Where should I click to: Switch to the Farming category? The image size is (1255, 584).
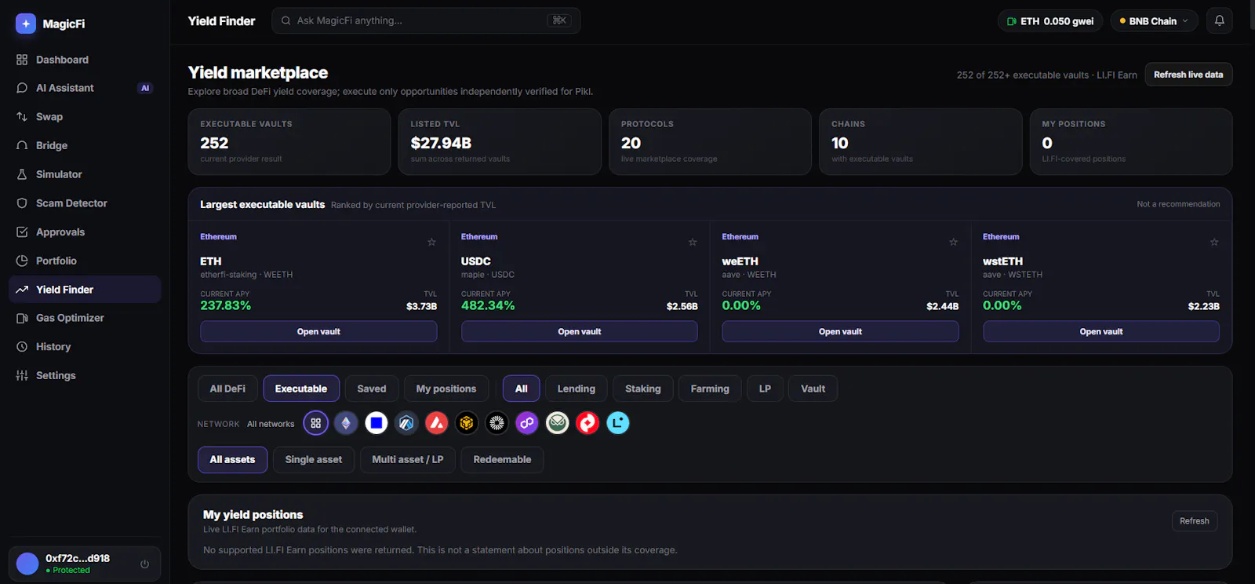tap(710, 389)
